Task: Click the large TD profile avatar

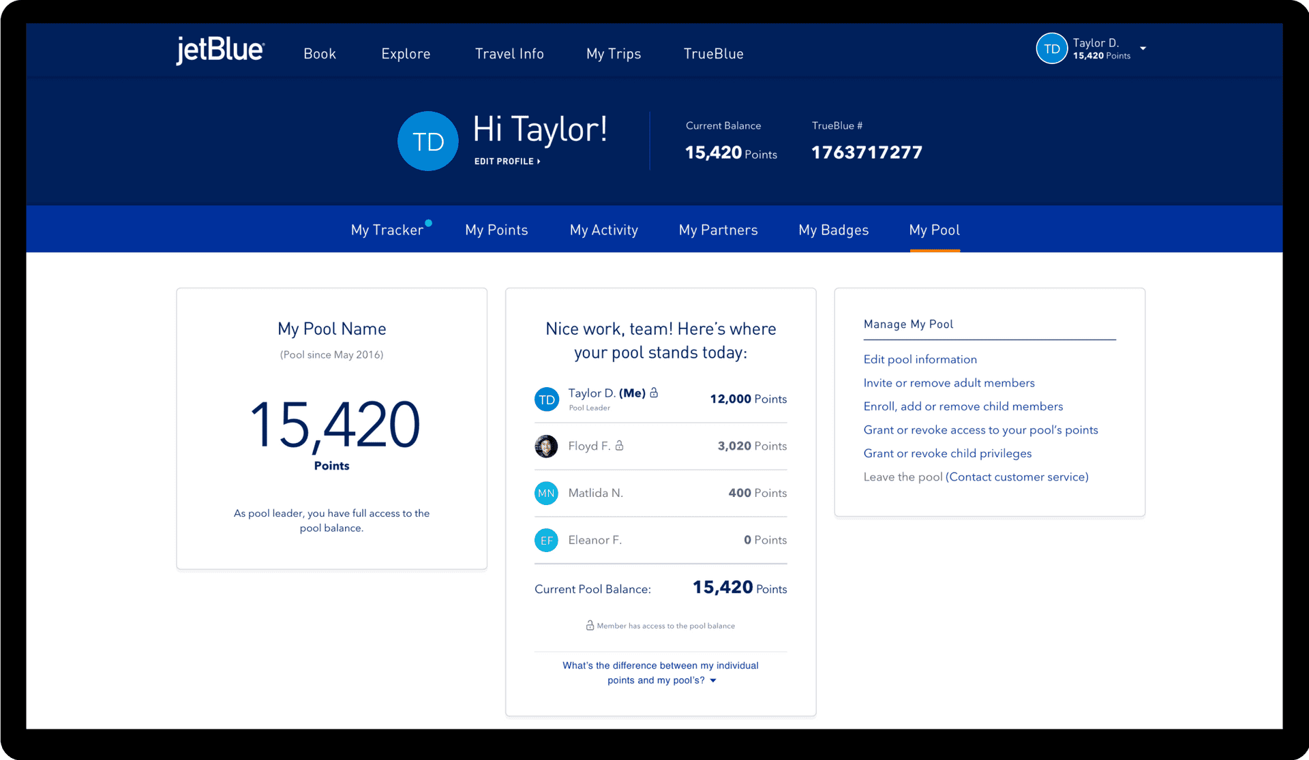Action: point(427,142)
